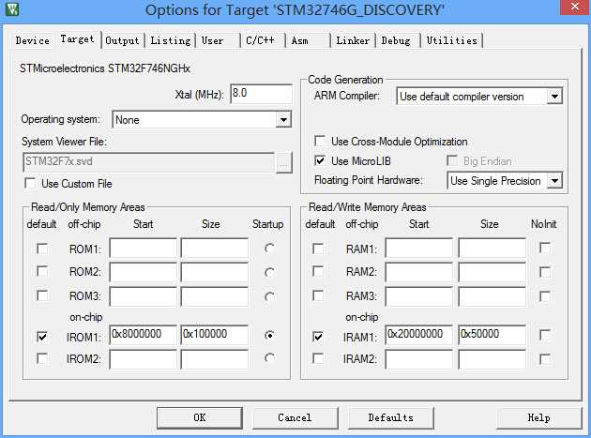Restore settings with Defaults button
Screen dimensions: 591x438
coord(390,417)
